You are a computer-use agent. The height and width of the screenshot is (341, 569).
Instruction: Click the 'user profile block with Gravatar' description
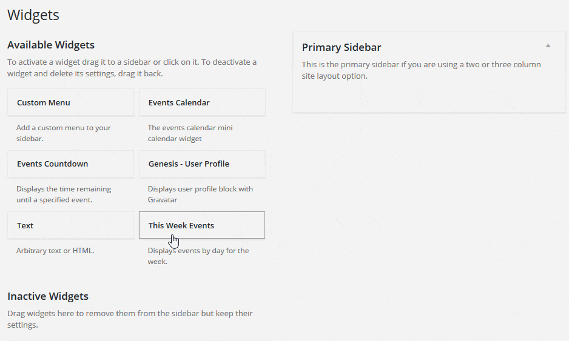click(200, 194)
